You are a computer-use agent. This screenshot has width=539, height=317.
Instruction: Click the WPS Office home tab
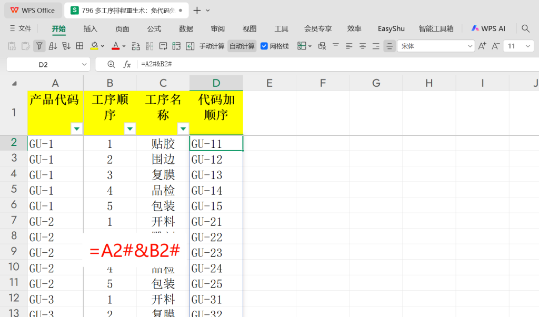point(33,11)
